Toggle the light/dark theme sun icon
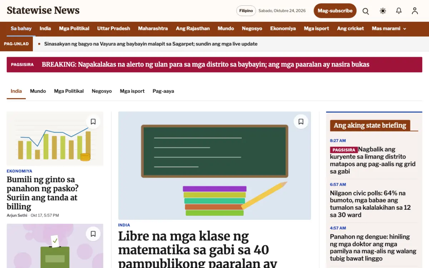 [383, 11]
